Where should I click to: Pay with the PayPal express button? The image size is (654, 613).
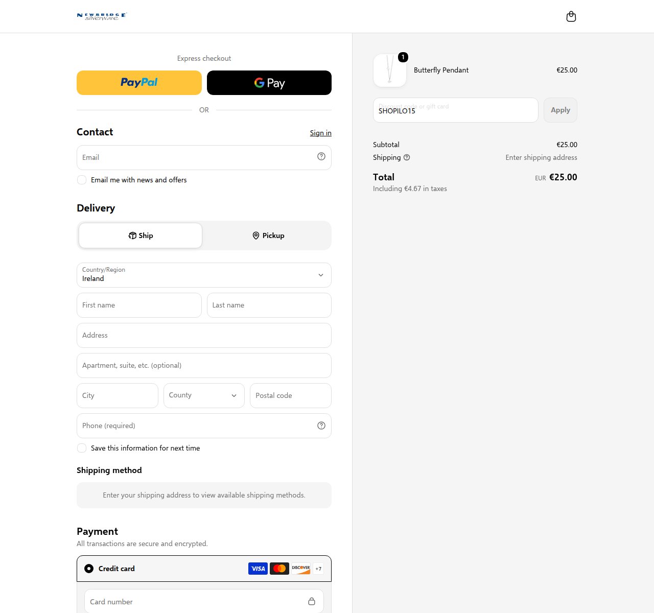point(139,83)
